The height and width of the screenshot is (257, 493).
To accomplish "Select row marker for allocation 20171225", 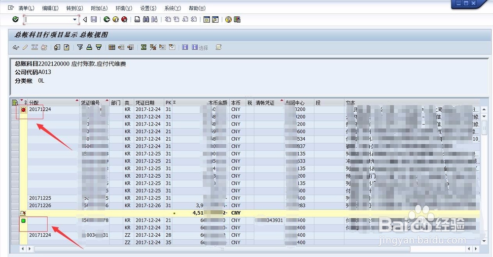I will tap(15, 198).
